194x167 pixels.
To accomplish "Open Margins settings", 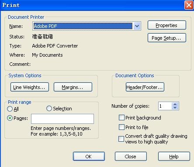I will point(73,87).
